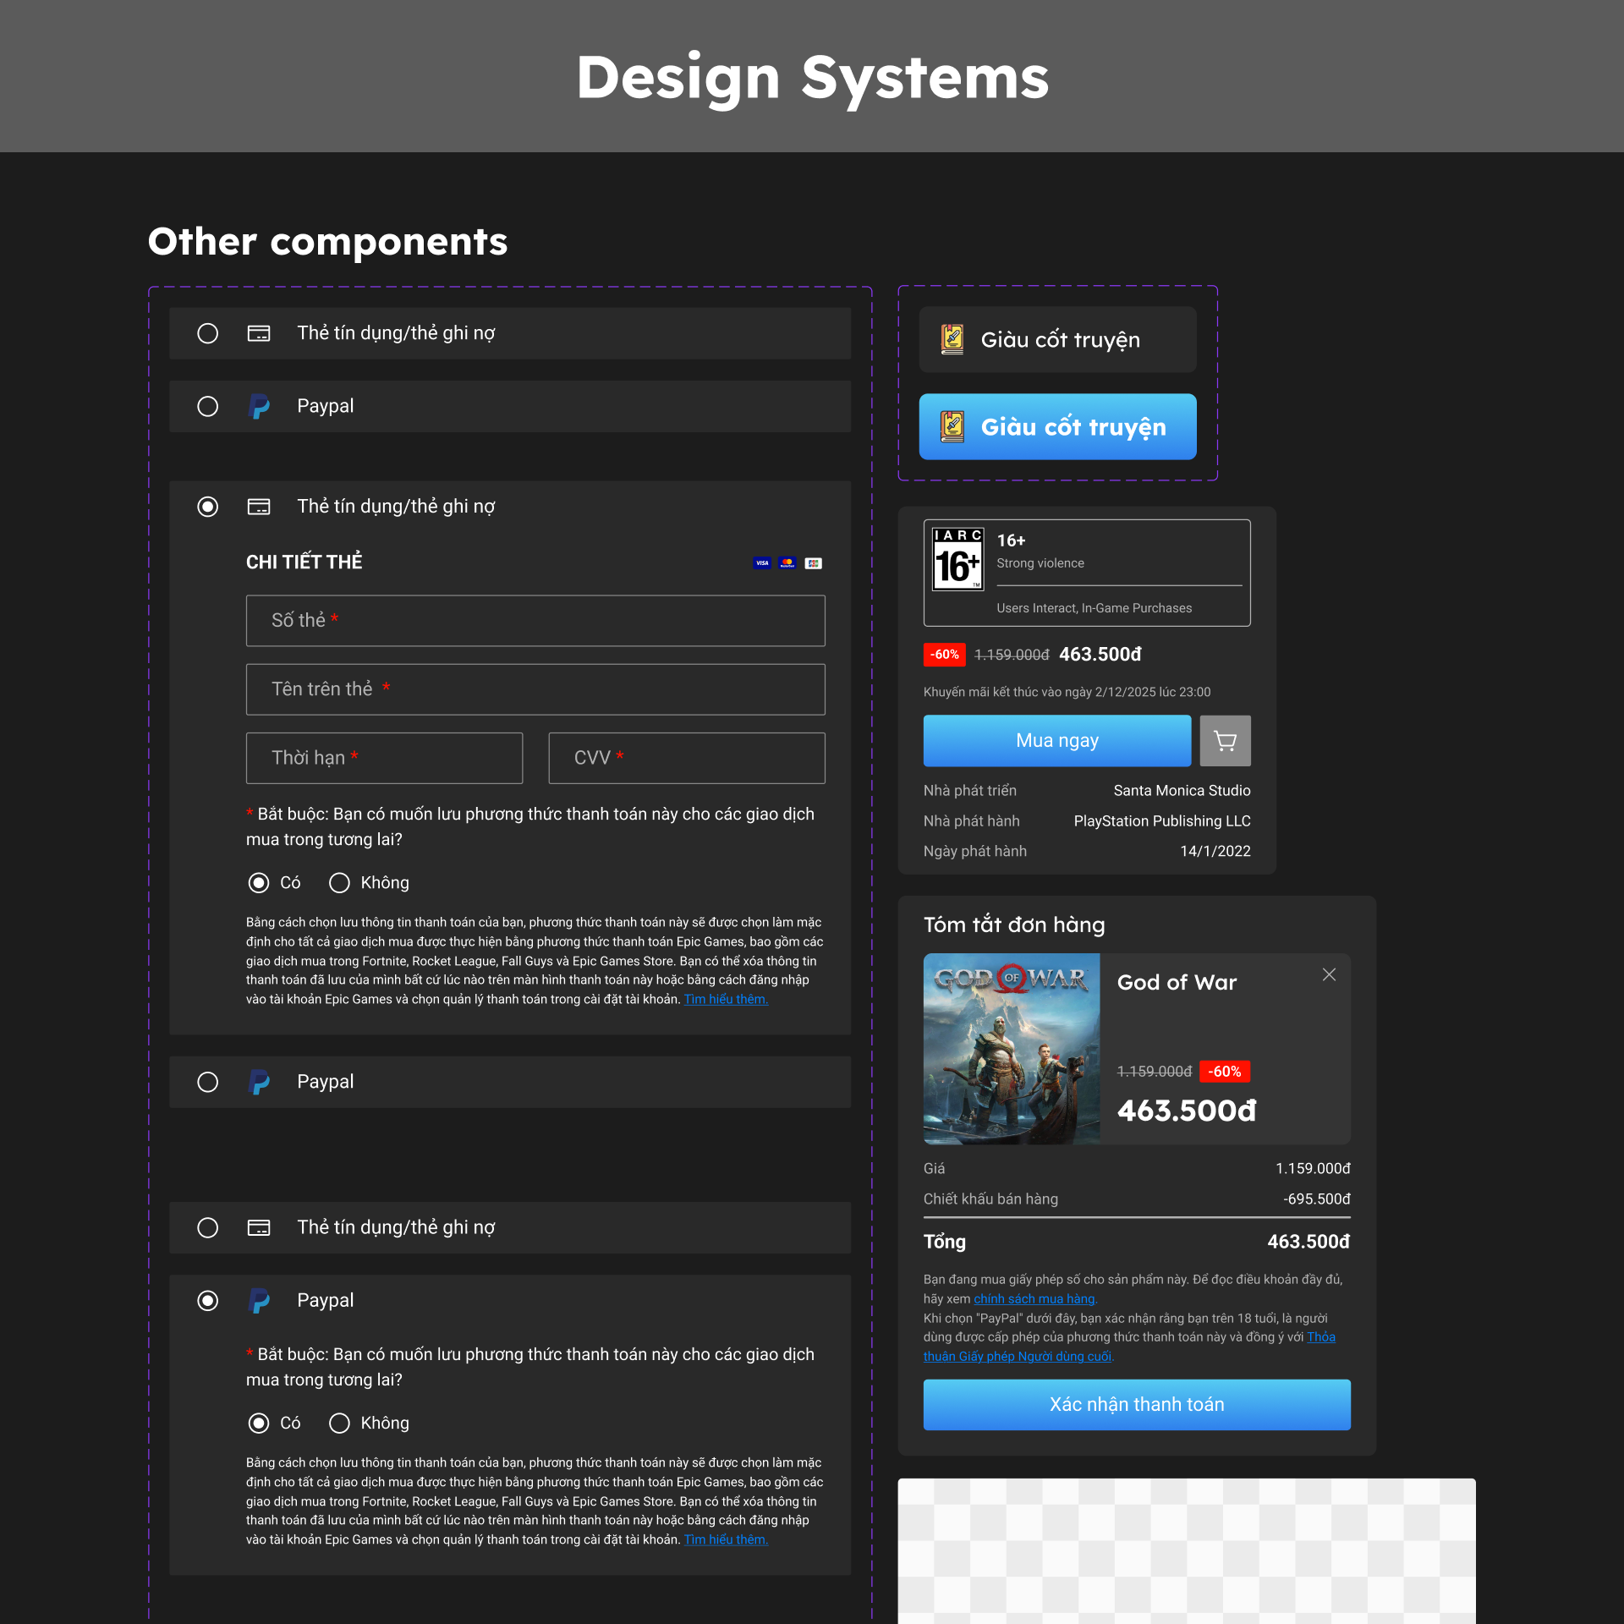
Task: Click the Chiết khấu bán hàng label
Action: point(990,1199)
